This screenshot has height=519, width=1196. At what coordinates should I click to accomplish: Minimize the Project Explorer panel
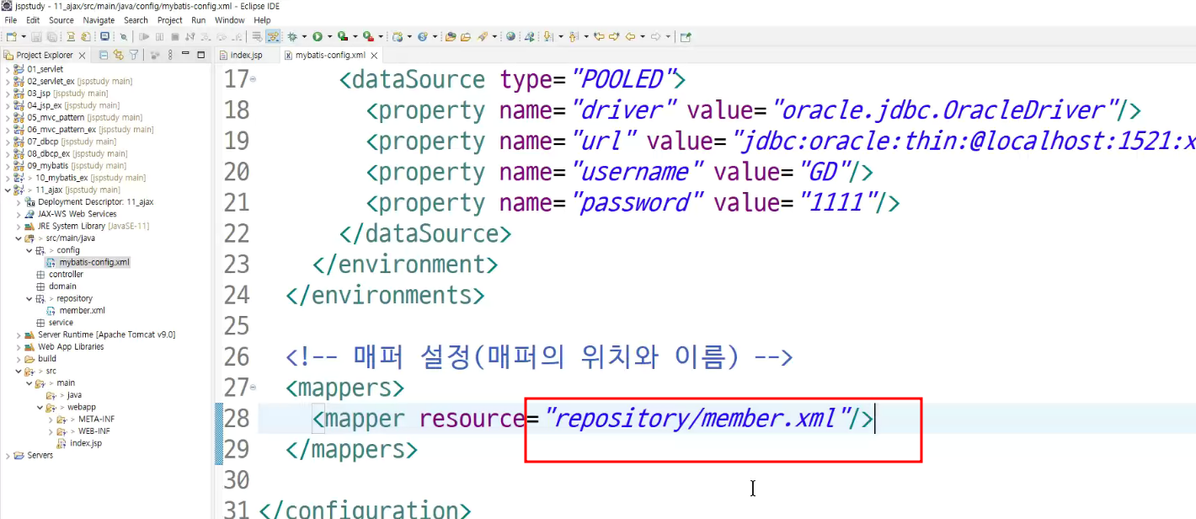(x=185, y=54)
